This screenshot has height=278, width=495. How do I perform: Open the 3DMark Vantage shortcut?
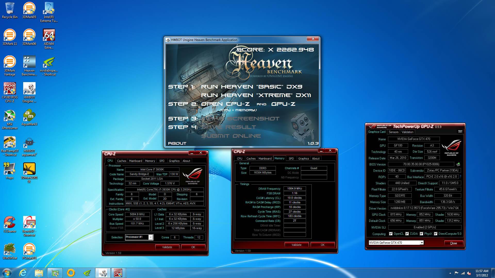10,66
